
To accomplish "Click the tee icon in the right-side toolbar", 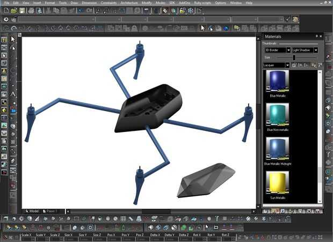I will 329,155.
